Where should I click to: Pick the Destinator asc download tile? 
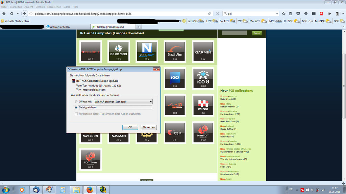click(175, 52)
